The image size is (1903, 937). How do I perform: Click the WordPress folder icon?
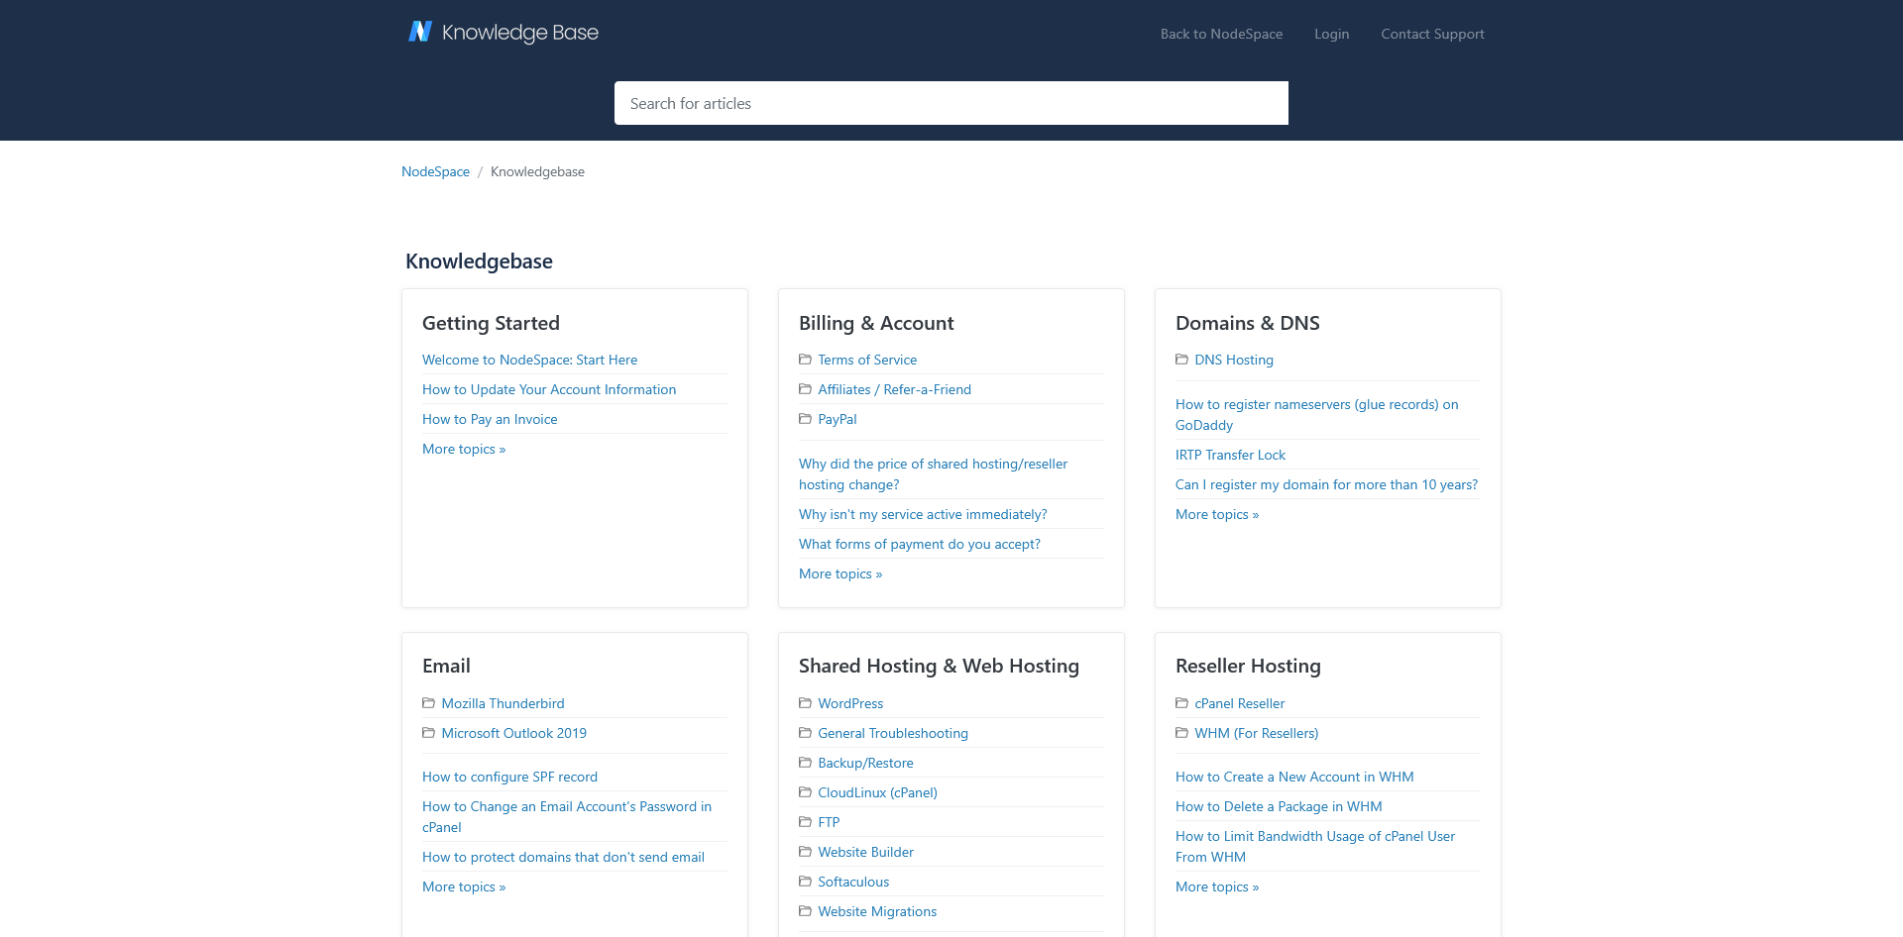pyautogui.click(x=805, y=703)
